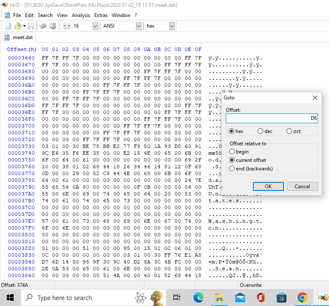The image size is (329, 306).
Task: Open the bytes per row dropdown showing 16
Action: point(95,26)
